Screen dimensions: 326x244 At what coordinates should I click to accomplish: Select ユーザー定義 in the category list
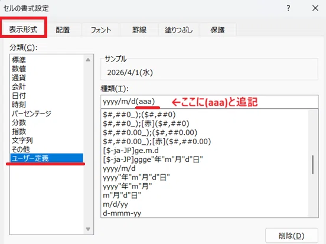click(47, 158)
